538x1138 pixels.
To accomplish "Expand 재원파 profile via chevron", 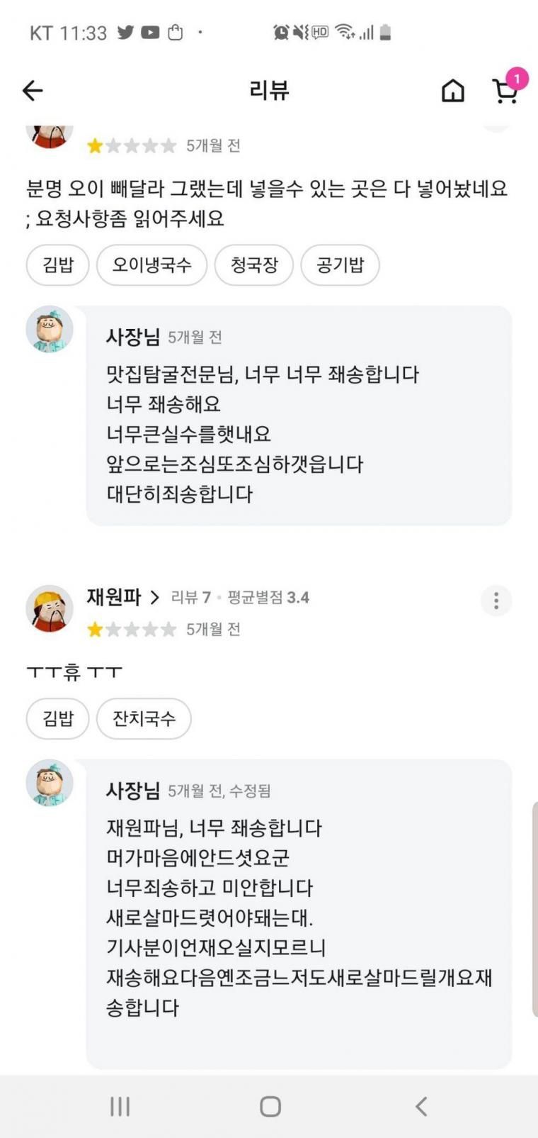I will (x=155, y=598).
